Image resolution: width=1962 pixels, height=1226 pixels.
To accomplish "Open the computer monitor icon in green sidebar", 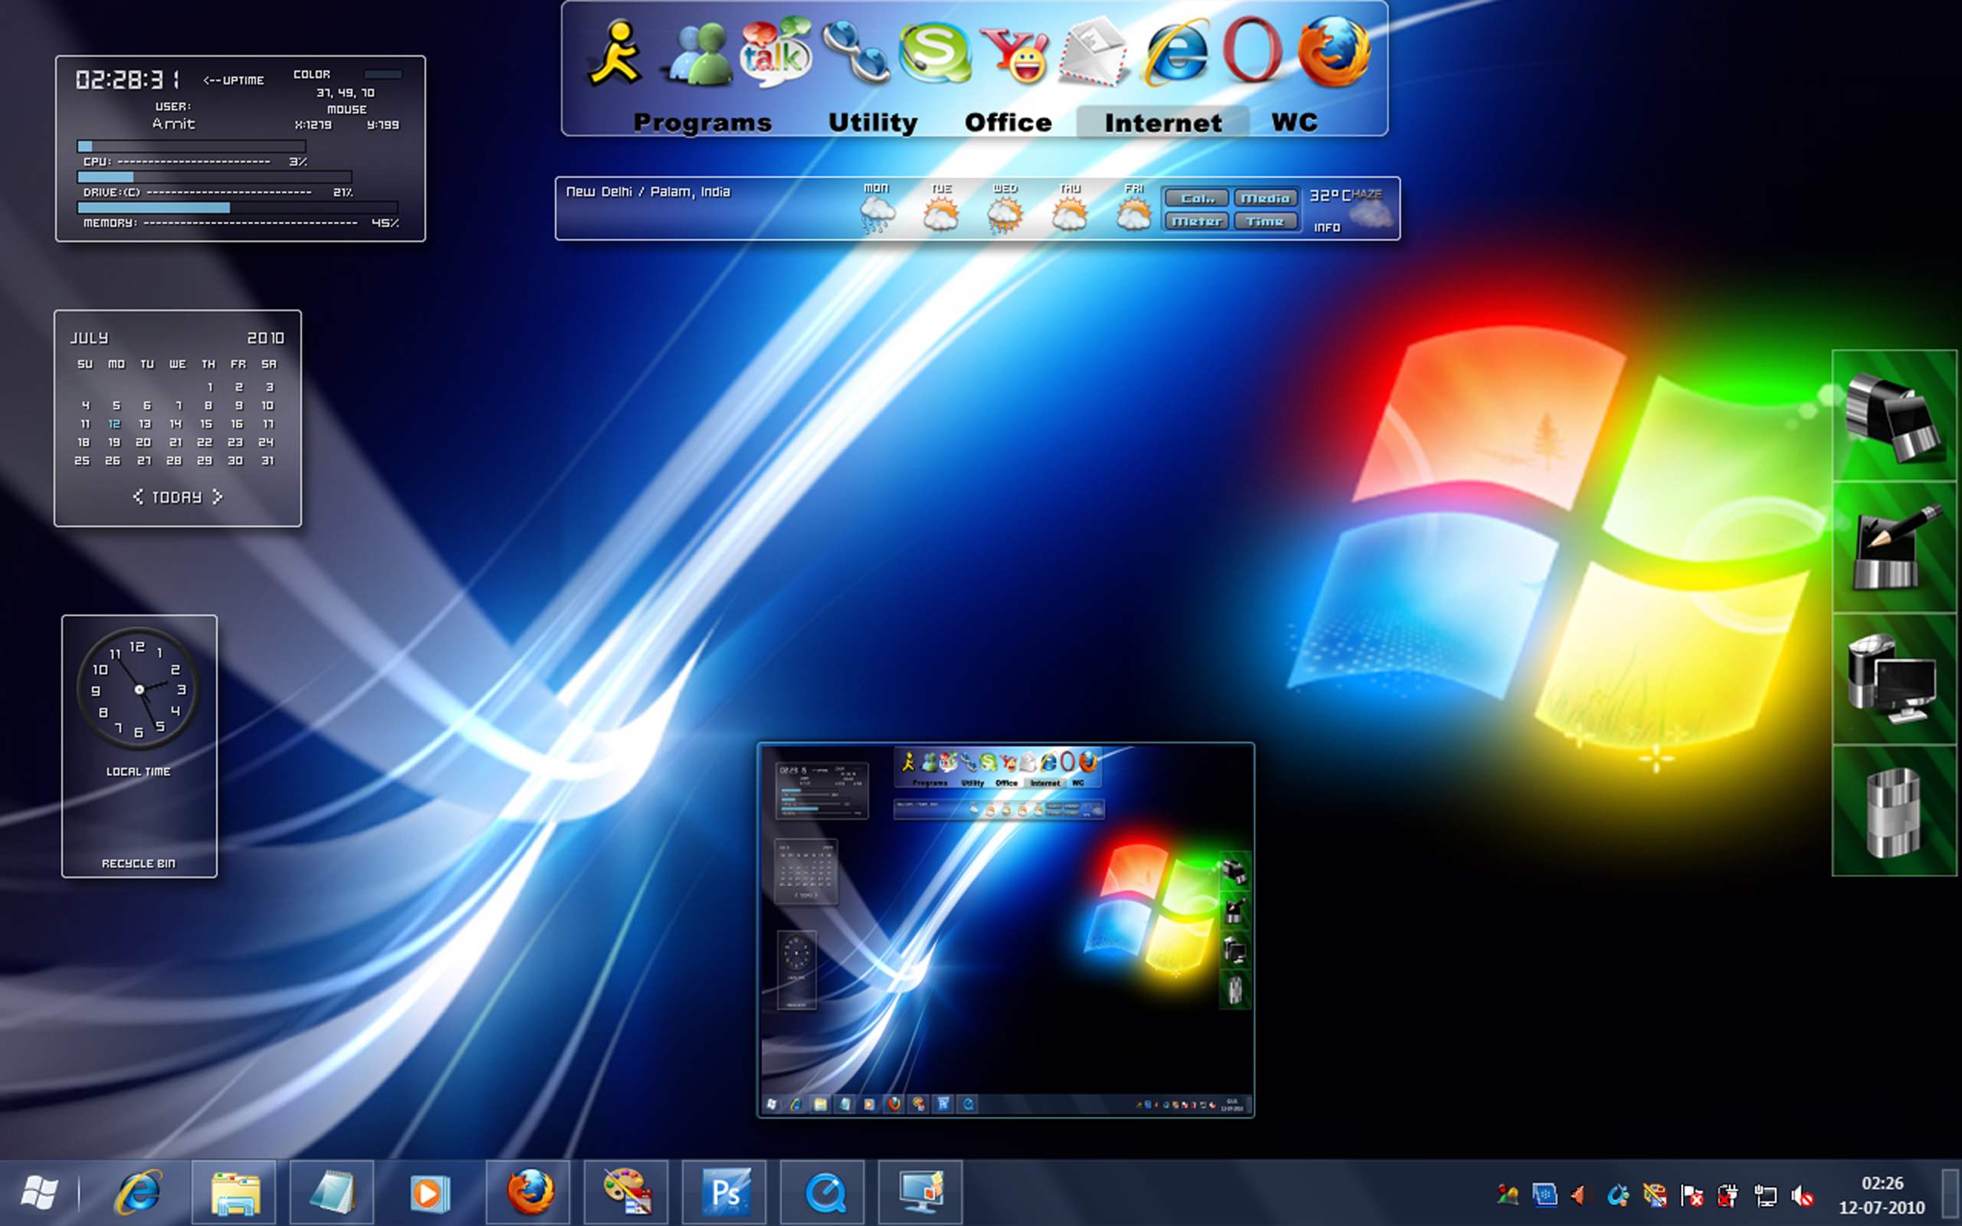I will point(1894,680).
